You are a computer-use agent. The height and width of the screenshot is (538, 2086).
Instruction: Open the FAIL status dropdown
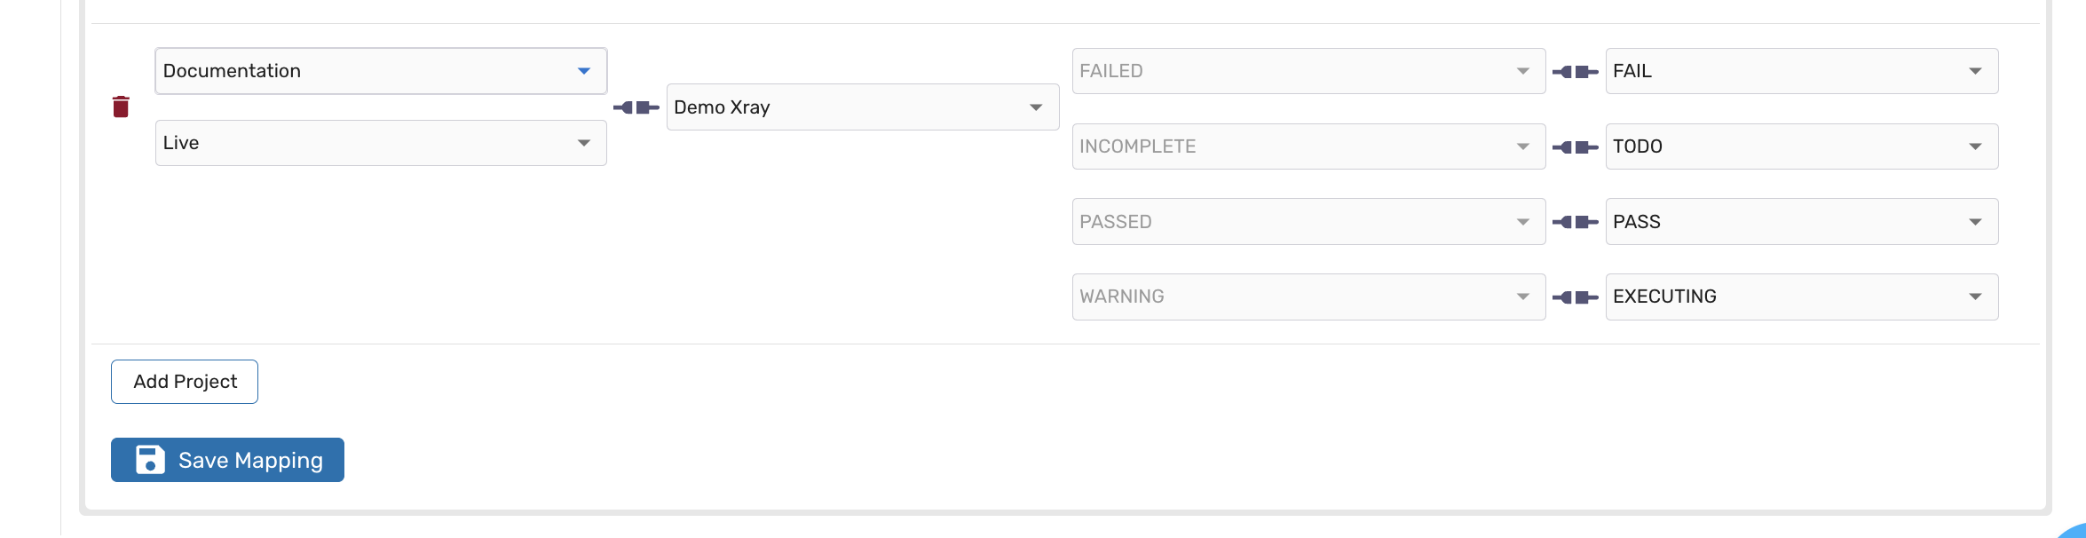[1802, 71]
